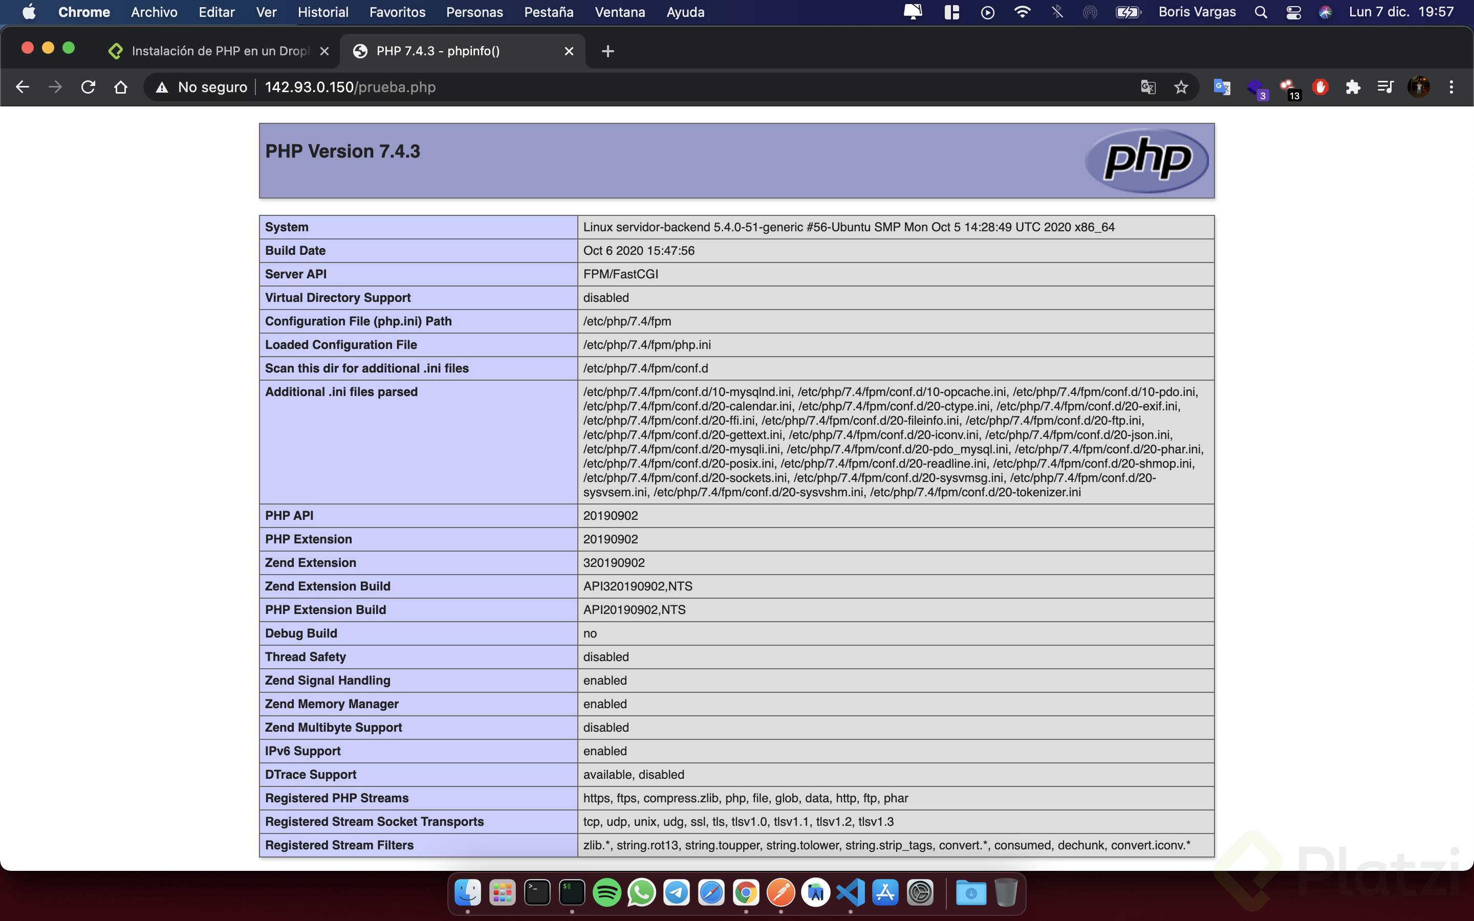Image resolution: width=1474 pixels, height=921 pixels.
Task: Open the Platzi extension with badge 3
Action: [x=1255, y=87]
